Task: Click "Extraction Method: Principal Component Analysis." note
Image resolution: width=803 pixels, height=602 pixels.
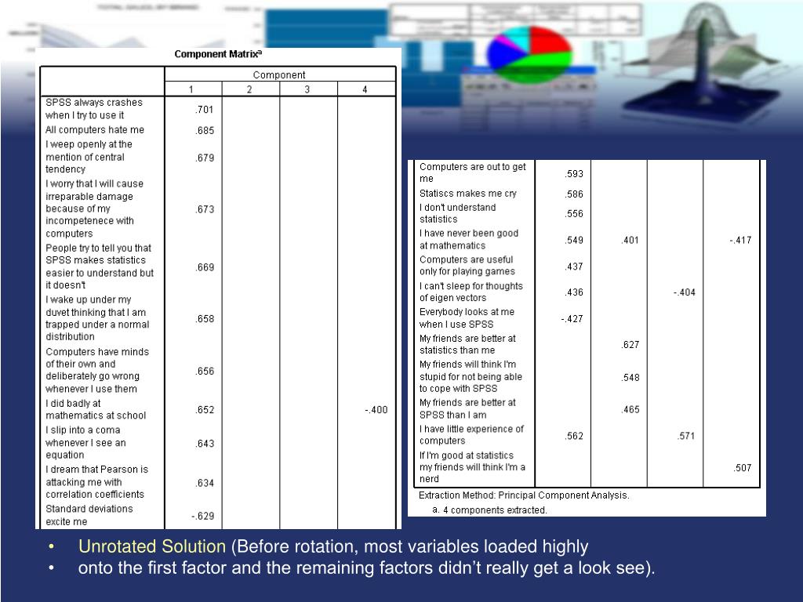Action: click(x=524, y=495)
